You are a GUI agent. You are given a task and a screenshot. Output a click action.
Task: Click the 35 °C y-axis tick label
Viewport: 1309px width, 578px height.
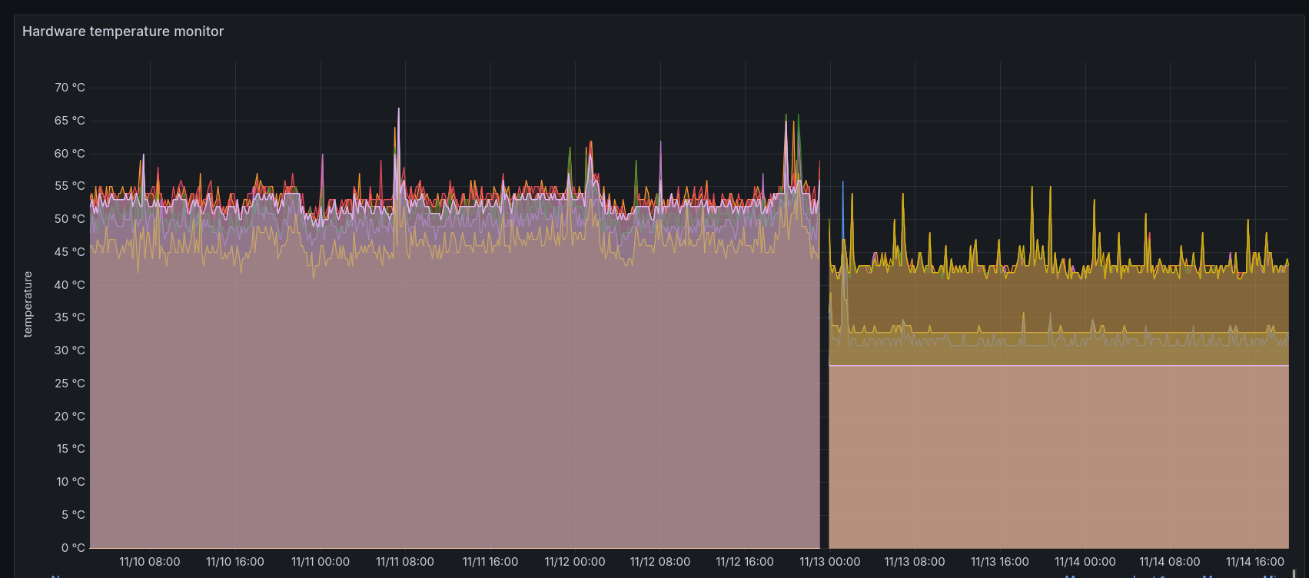(69, 317)
